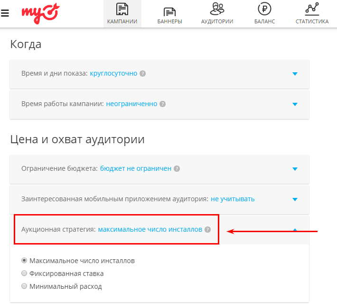Expand Время и дни показа arrow

(295, 74)
